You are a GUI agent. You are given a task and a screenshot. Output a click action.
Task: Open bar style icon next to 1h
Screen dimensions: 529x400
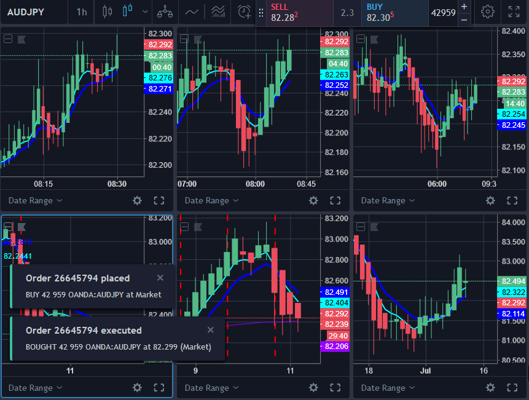click(108, 12)
